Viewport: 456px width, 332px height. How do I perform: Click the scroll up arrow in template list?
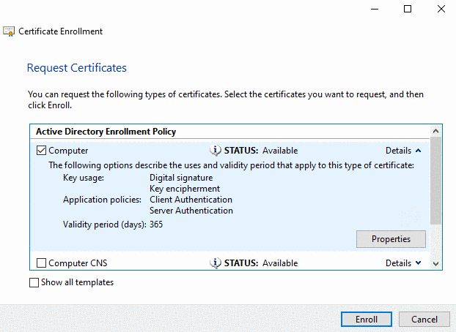click(x=436, y=132)
